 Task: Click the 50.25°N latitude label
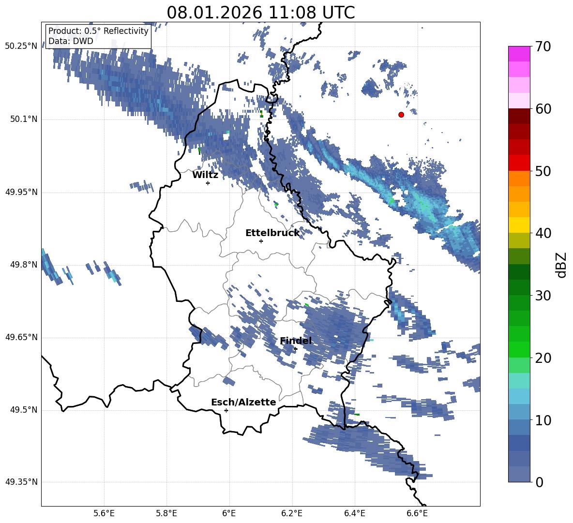(21, 46)
